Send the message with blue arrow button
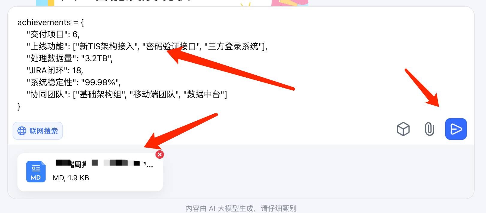486x213 pixels. point(456,129)
